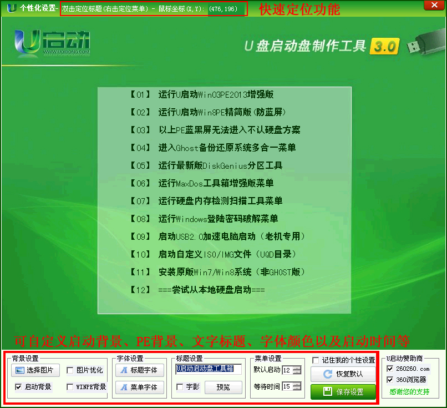
Task: Select menu entry 11 安装原版Win7/Win8系统
Action: click(x=218, y=272)
